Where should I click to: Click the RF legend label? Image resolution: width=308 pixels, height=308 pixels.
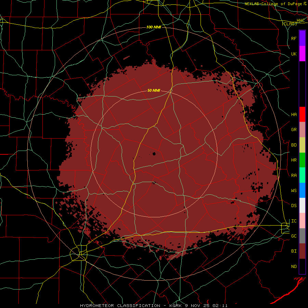click(294, 38)
